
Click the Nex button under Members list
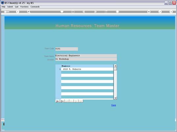pyautogui.click(x=58, y=101)
